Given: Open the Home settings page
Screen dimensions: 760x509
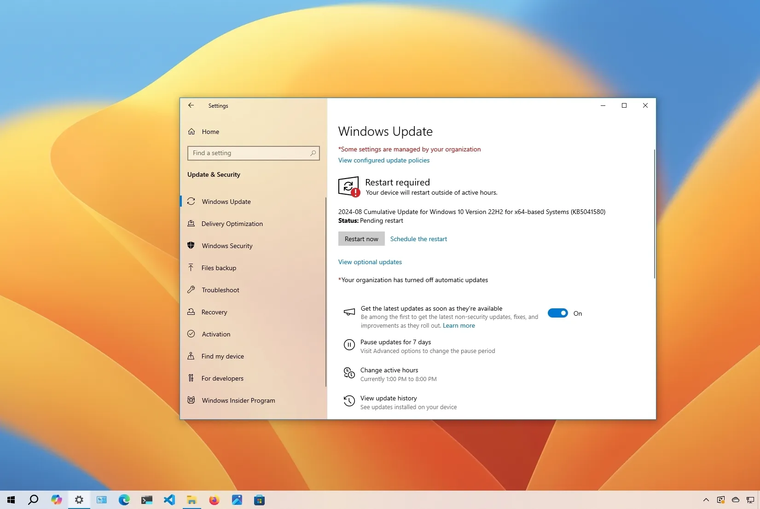Looking at the screenshot, I should [x=253, y=132].
